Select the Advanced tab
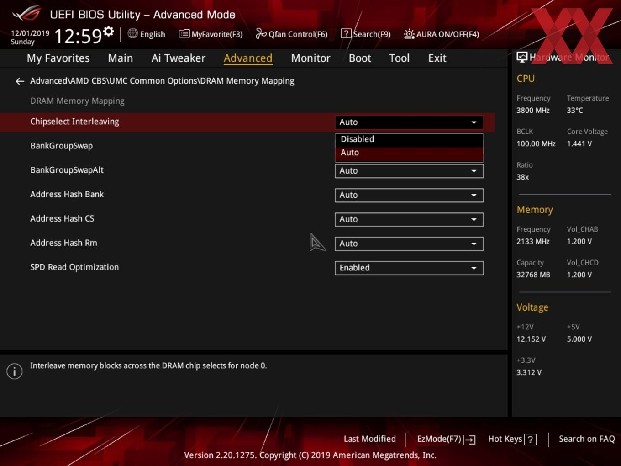Viewport: 621px width, 466px height. [248, 58]
